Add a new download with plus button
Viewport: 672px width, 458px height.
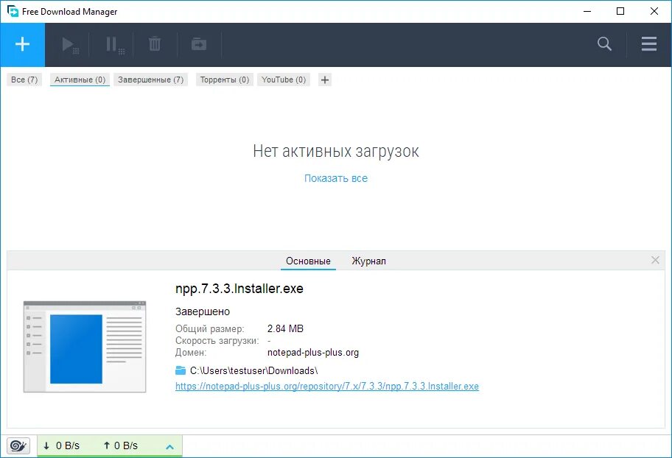point(22,45)
